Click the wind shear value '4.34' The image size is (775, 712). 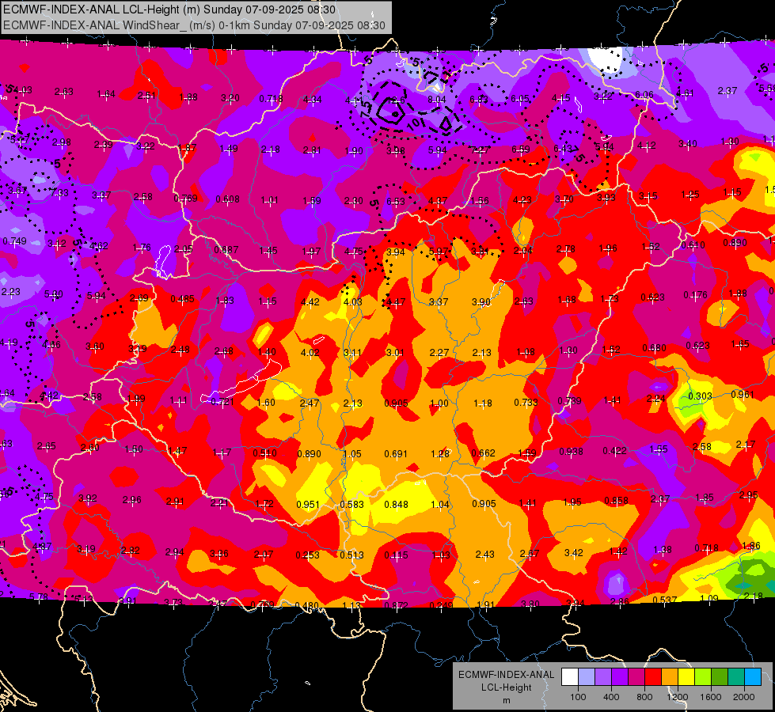(x=313, y=100)
